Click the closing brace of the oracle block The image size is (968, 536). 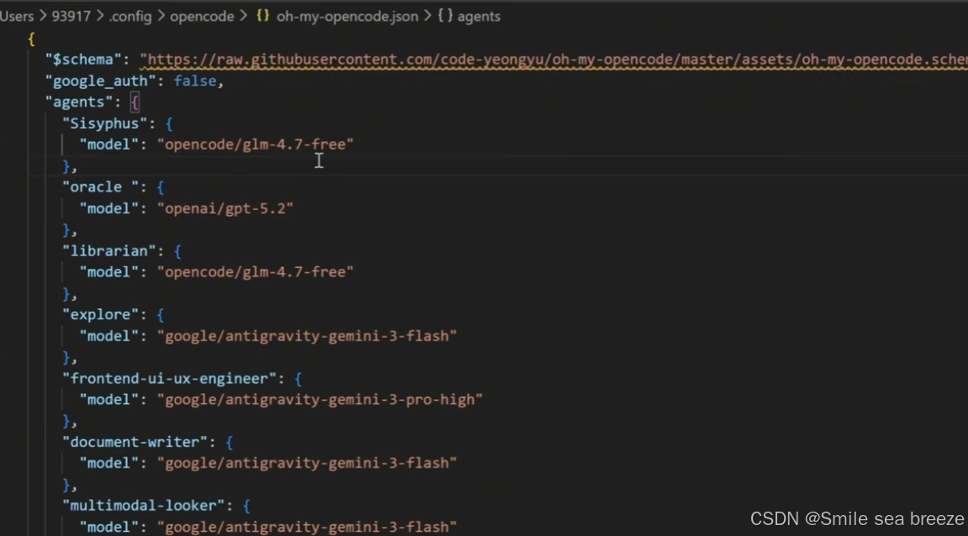point(66,229)
